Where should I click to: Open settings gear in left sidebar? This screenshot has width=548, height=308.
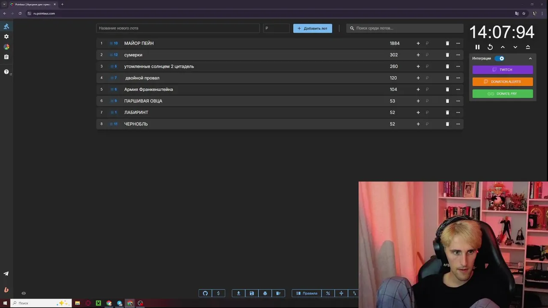[6, 37]
